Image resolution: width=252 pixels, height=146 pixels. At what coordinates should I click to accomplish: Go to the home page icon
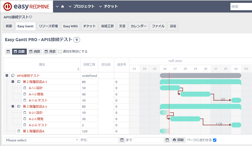tap(63, 7)
